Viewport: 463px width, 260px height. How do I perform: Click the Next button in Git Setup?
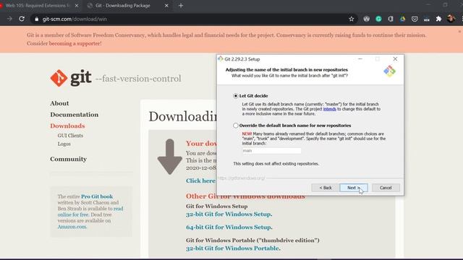pyautogui.click(x=354, y=188)
